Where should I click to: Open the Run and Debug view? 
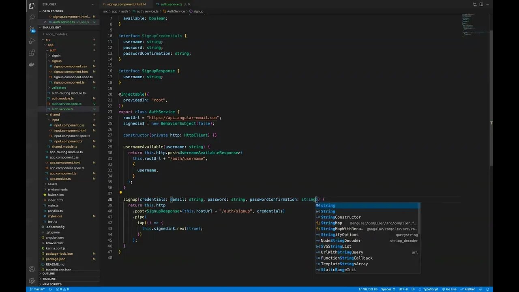pos(32,41)
